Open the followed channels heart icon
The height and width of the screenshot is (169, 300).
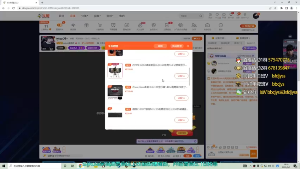[217, 15]
